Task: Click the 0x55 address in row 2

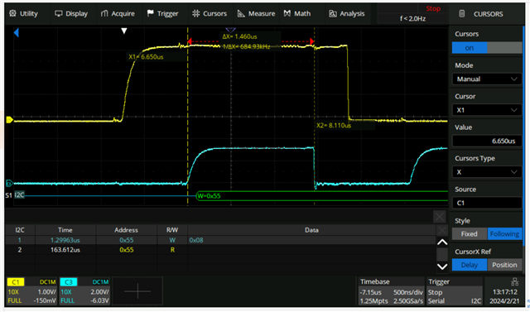Action: pos(127,250)
